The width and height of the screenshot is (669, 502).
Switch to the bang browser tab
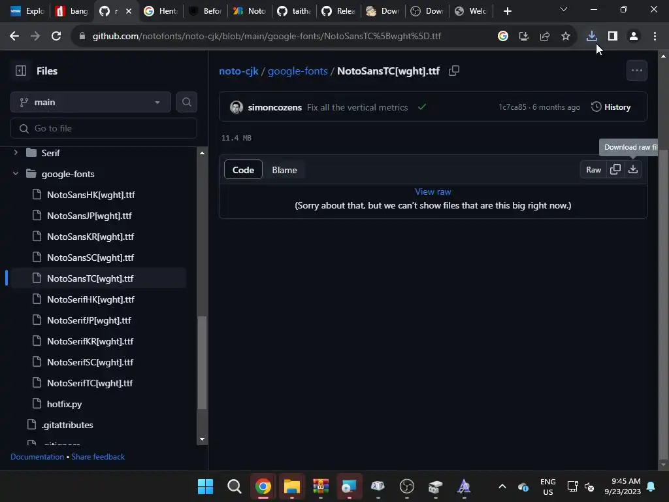pyautogui.click(x=72, y=11)
